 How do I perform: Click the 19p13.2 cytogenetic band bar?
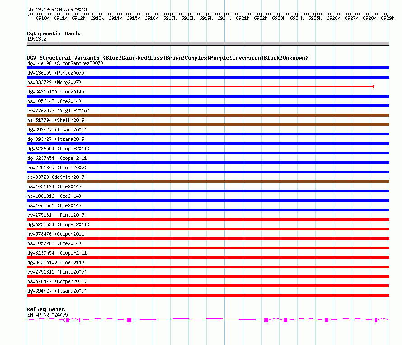208,44
